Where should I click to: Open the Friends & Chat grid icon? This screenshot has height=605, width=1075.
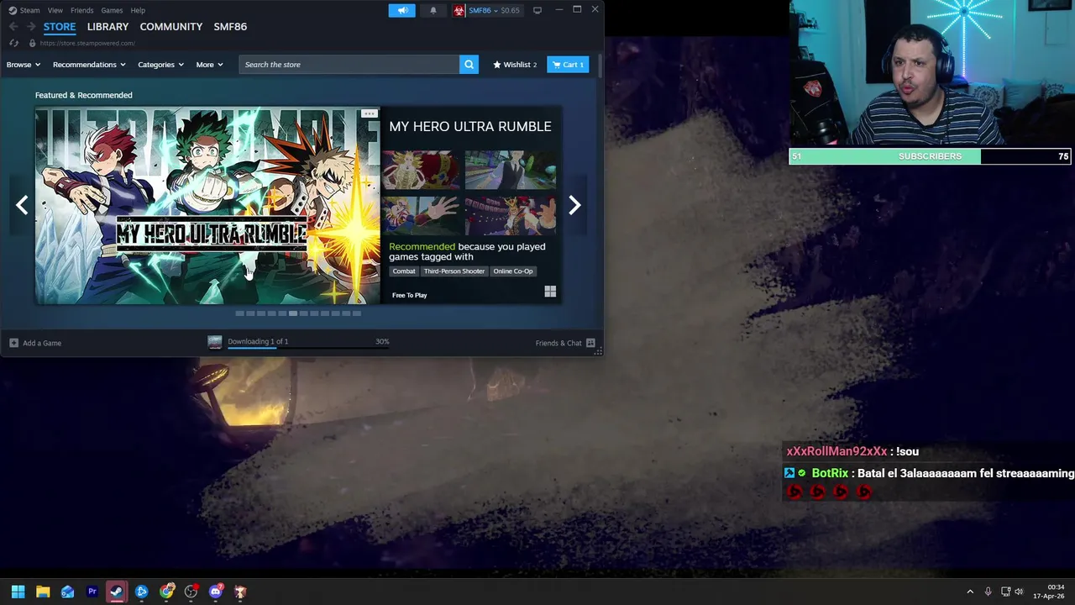pos(590,343)
